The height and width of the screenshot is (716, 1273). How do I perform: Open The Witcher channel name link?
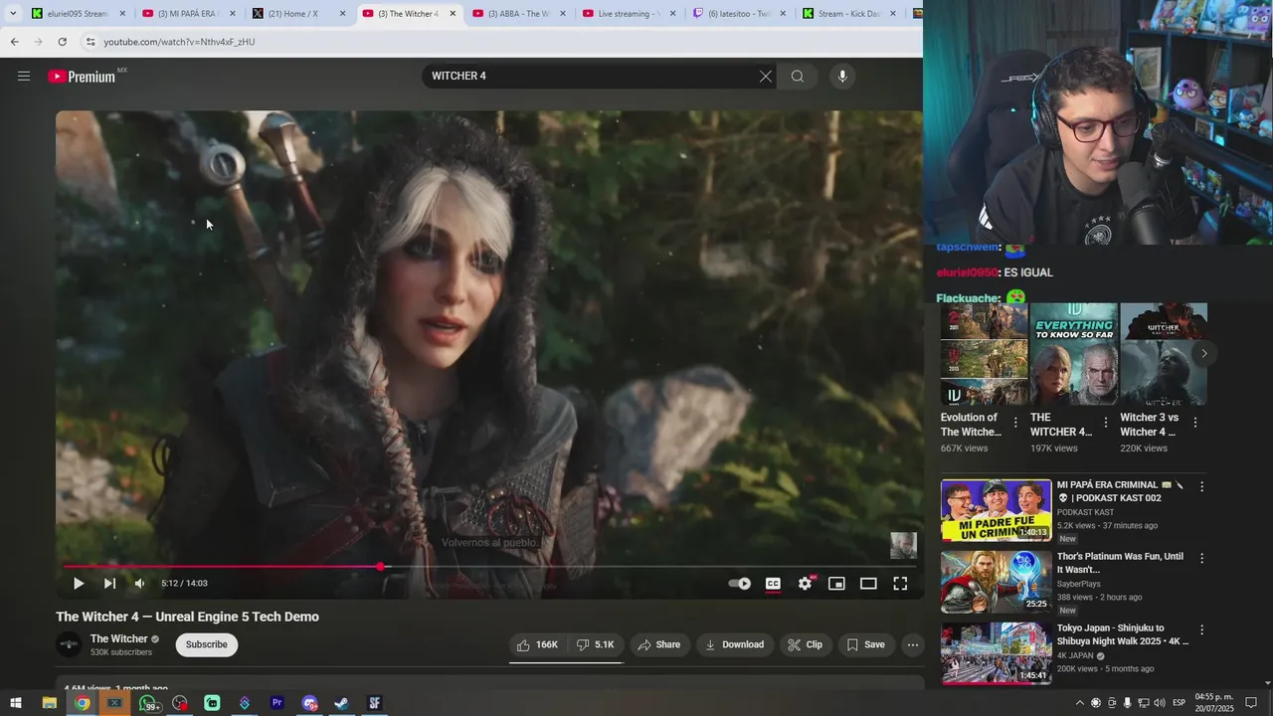(x=118, y=638)
